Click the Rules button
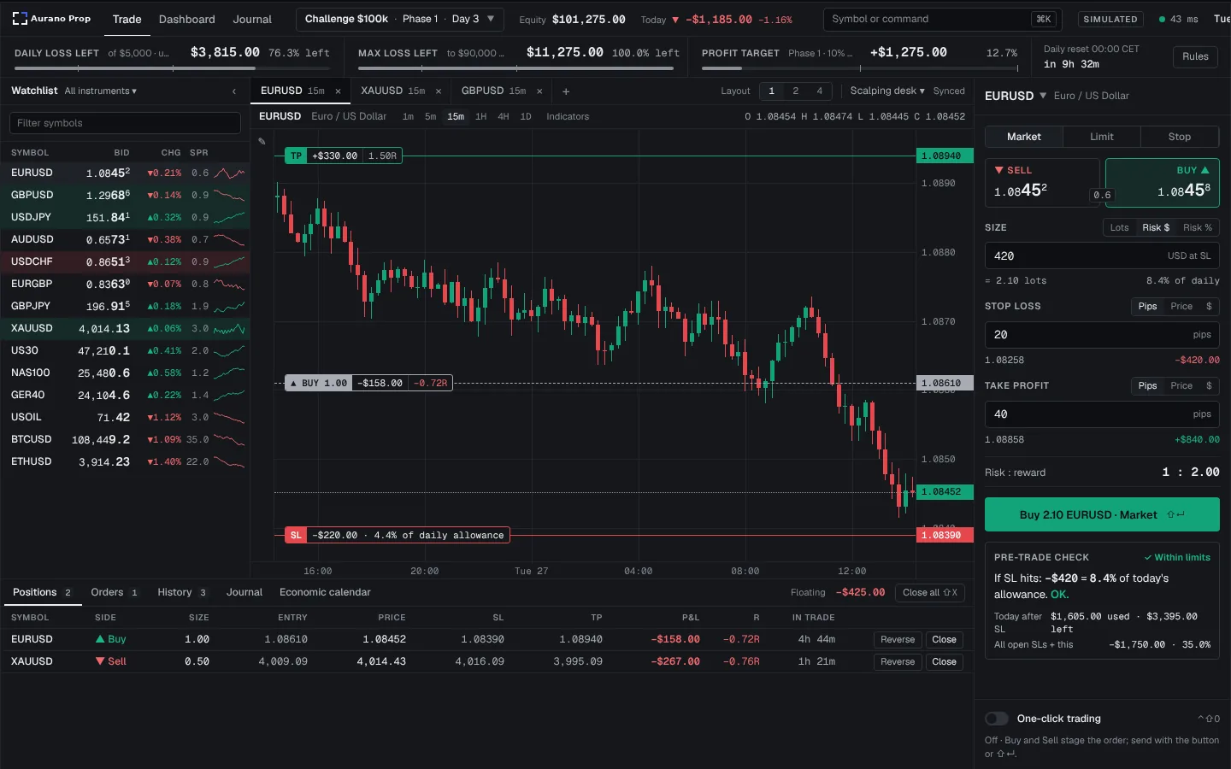1231x769 pixels. tap(1195, 56)
